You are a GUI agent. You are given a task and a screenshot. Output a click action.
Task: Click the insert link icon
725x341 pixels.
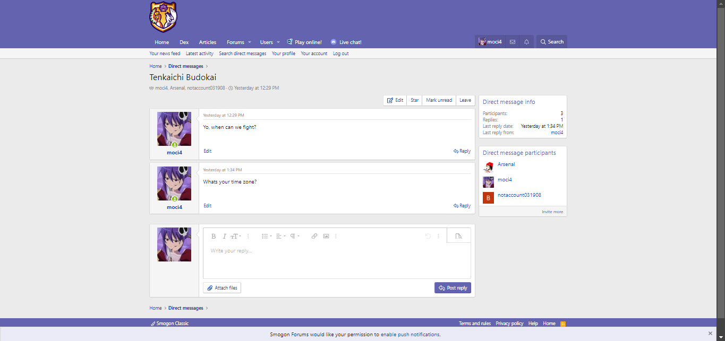314,236
